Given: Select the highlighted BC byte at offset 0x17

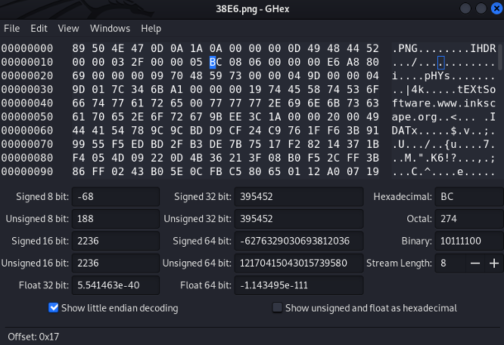Looking at the screenshot, I should click(216, 62).
